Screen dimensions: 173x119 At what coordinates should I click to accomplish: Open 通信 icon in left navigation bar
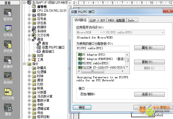click(x=8, y=108)
